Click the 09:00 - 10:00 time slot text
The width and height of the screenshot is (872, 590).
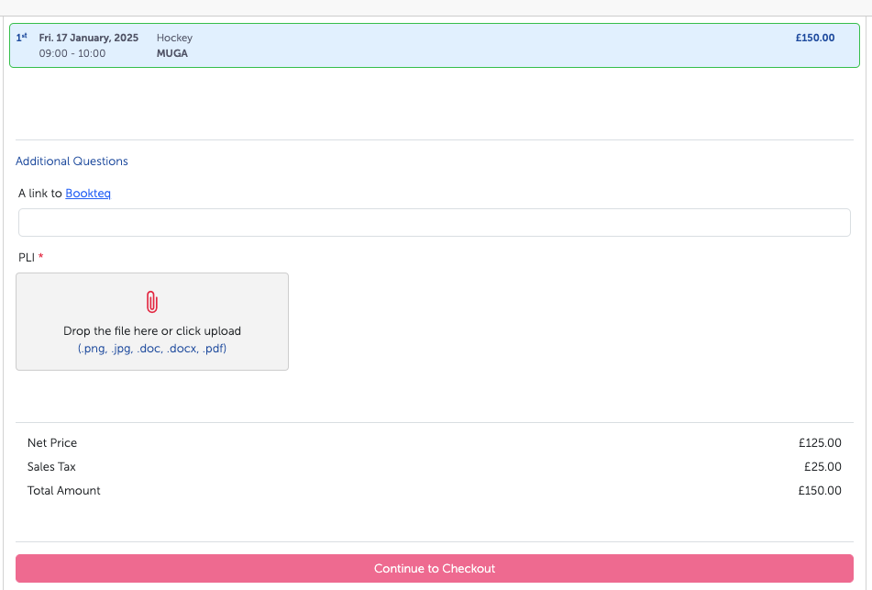(72, 53)
